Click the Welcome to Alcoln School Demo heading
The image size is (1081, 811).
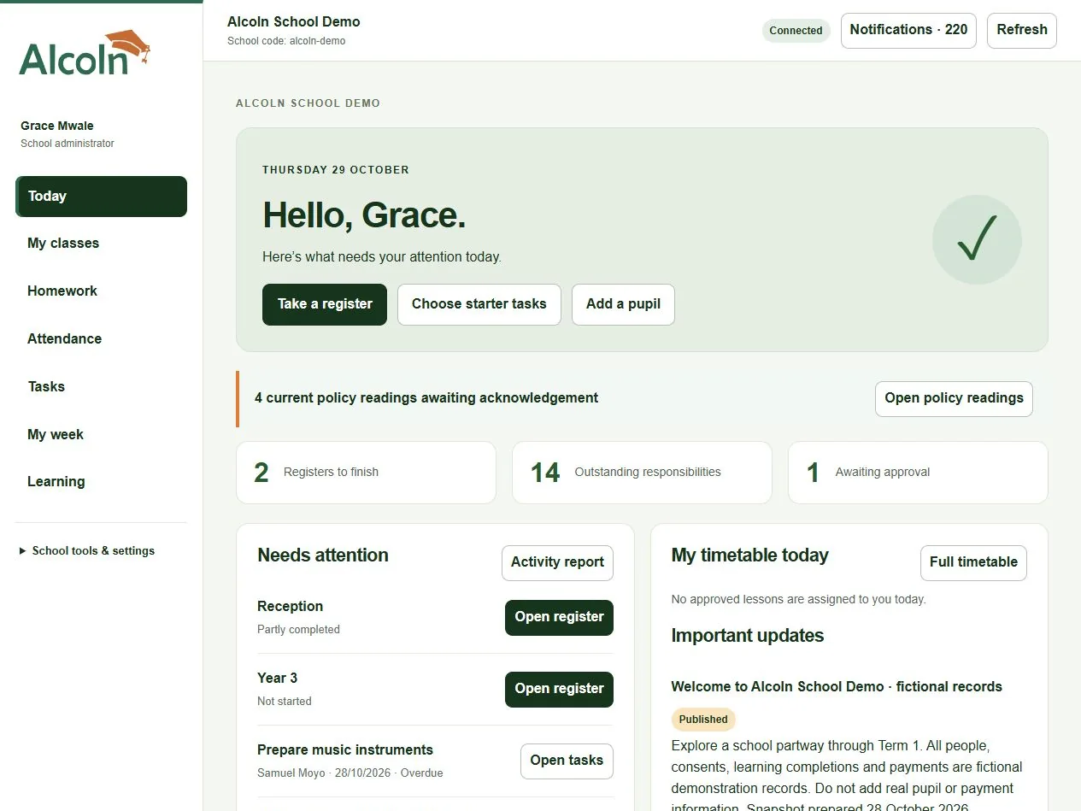click(x=837, y=687)
